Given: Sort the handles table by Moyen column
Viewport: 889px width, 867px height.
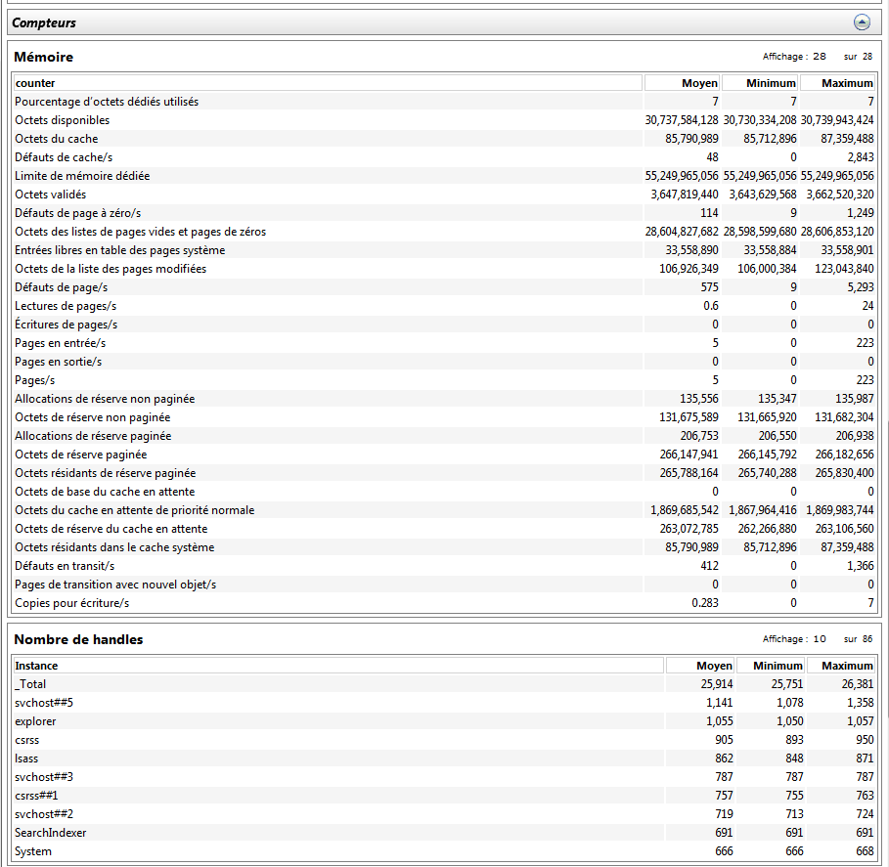Looking at the screenshot, I should click(700, 666).
